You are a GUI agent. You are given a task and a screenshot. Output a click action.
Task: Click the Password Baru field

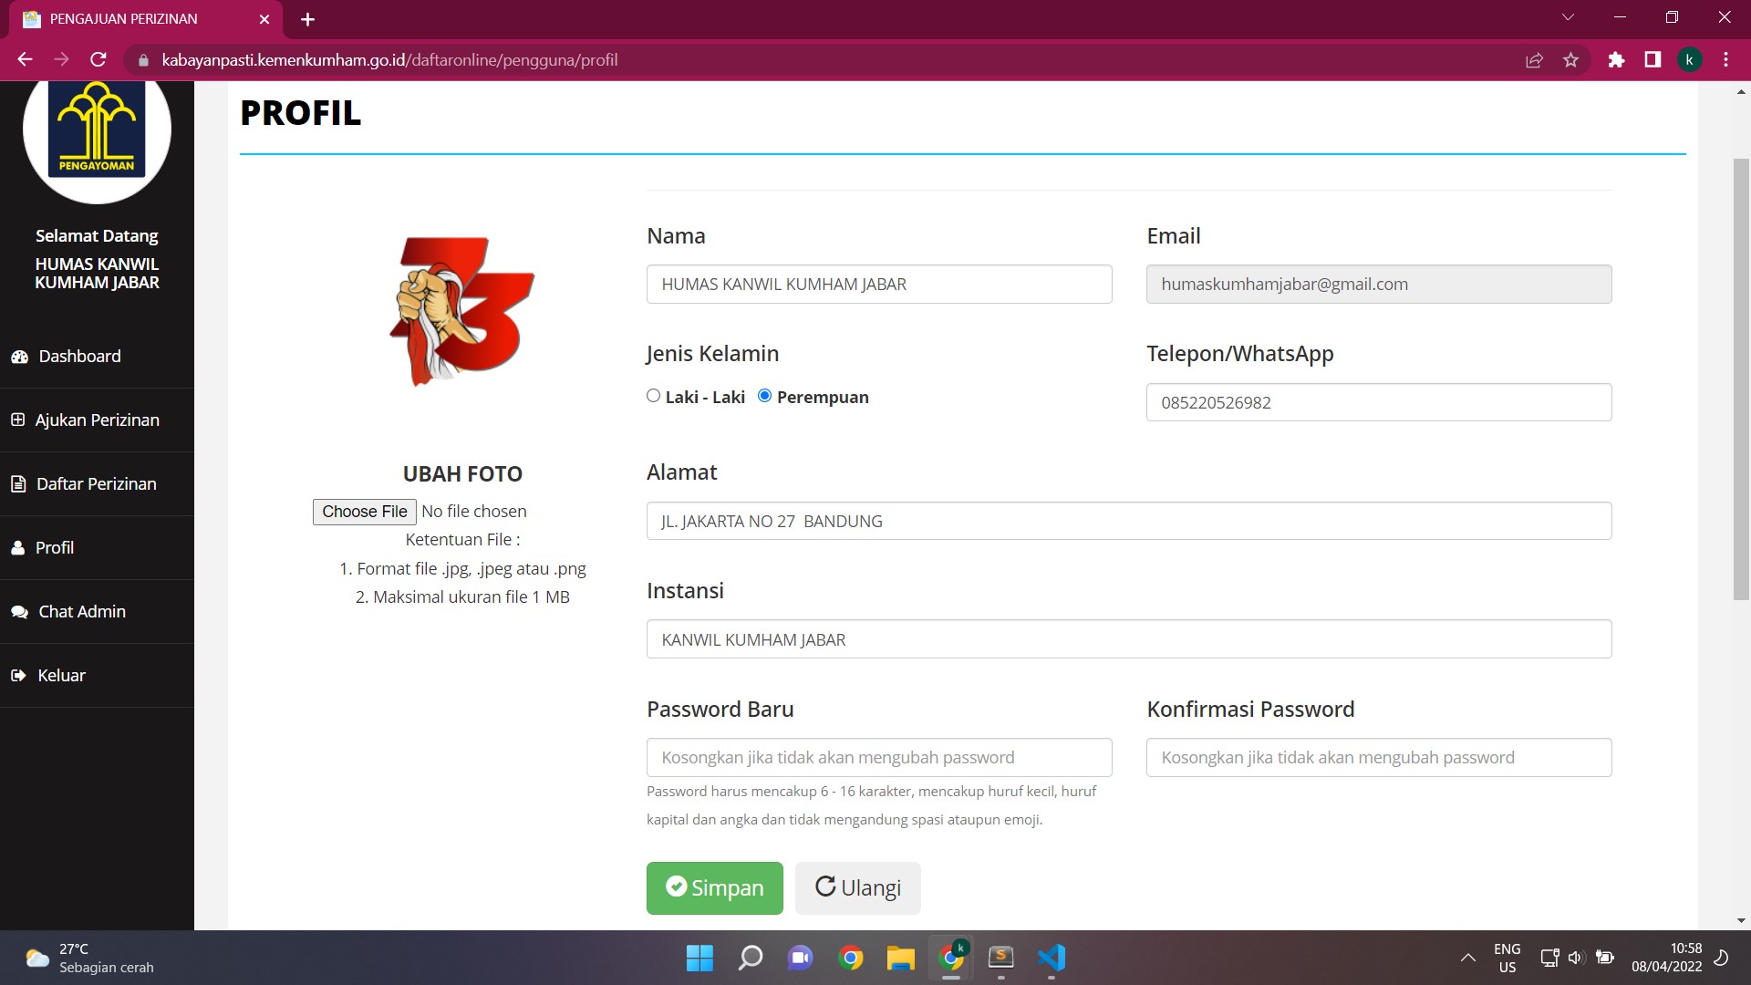879,758
